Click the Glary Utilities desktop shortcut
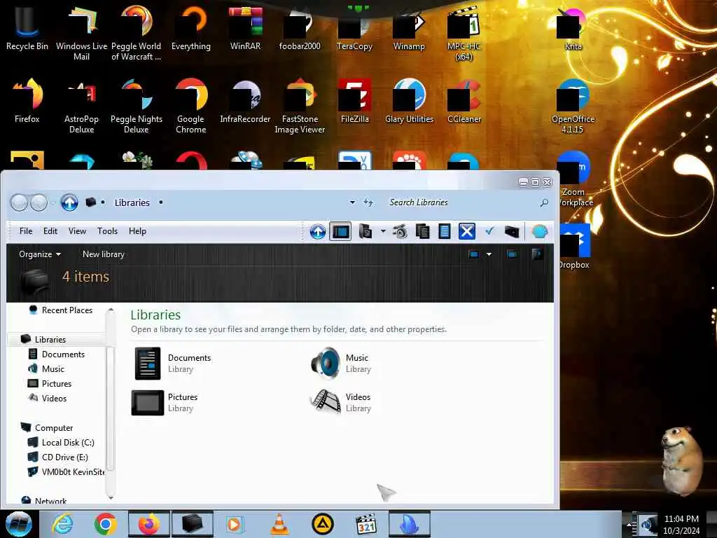Image resolution: width=717 pixels, height=538 pixels. click(409, 101)
